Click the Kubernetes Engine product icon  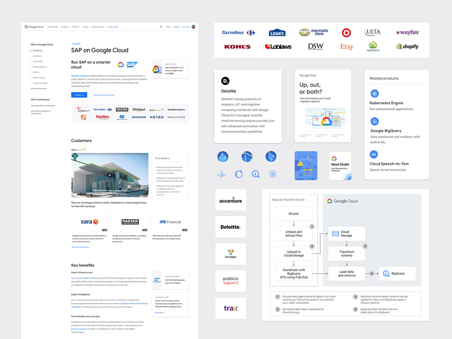tap(374, 94)
